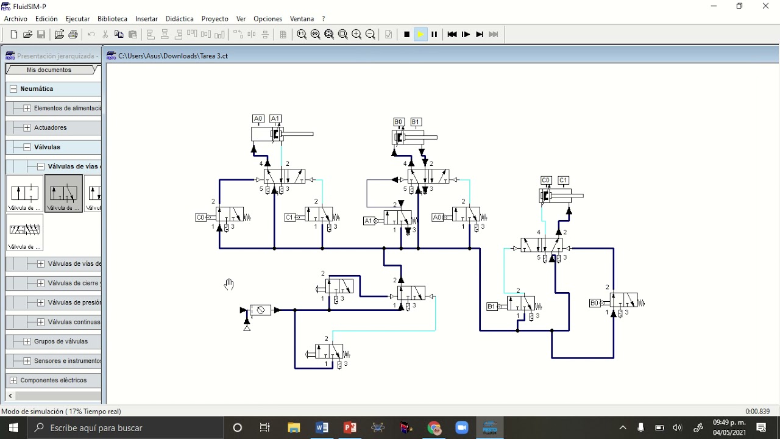Click the Zoom in magnifier icon

[x=356, y=35]
